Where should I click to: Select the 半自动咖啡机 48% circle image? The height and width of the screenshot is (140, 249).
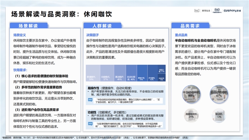pyautogui.click(x=191, y=94)
